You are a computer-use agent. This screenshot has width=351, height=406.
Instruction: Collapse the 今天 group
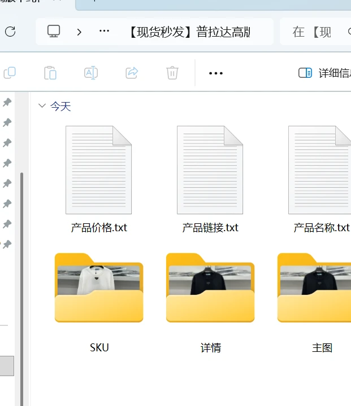pyautogui.click(x=42, y=105)
